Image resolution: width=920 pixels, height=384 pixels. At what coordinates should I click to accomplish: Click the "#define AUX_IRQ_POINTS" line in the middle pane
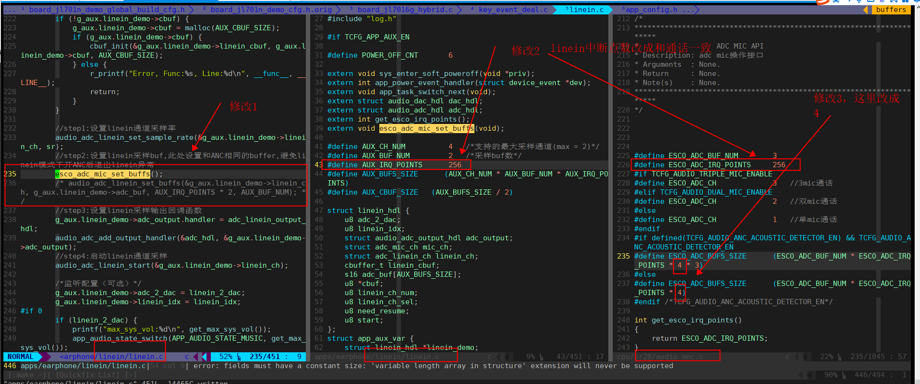[394, 165]
